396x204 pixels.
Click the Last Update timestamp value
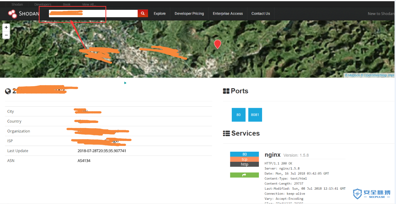pyautogui.click(x=102, y=151)
